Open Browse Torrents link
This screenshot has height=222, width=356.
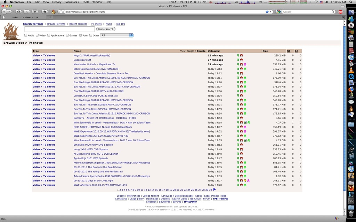56,24
